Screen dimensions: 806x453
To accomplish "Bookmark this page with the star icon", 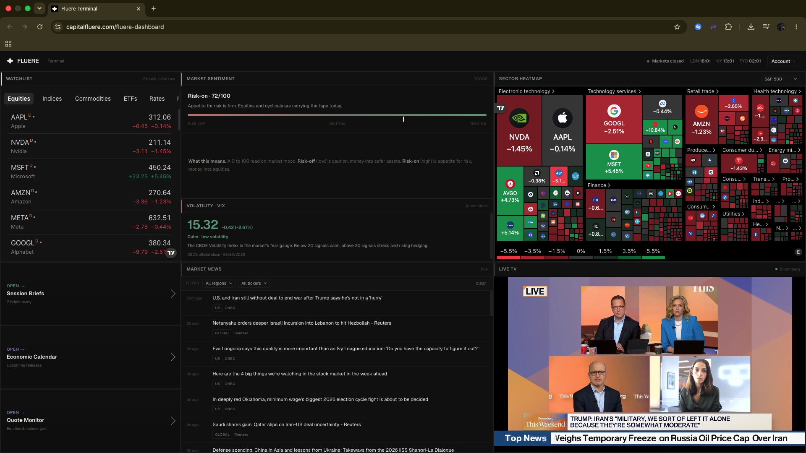I will tap(677, 27).
